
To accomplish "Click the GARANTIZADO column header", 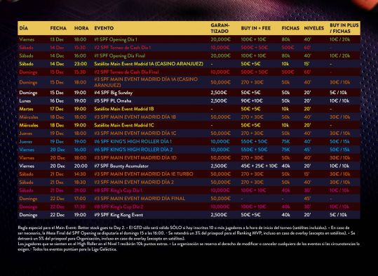I will pos(220,28).
